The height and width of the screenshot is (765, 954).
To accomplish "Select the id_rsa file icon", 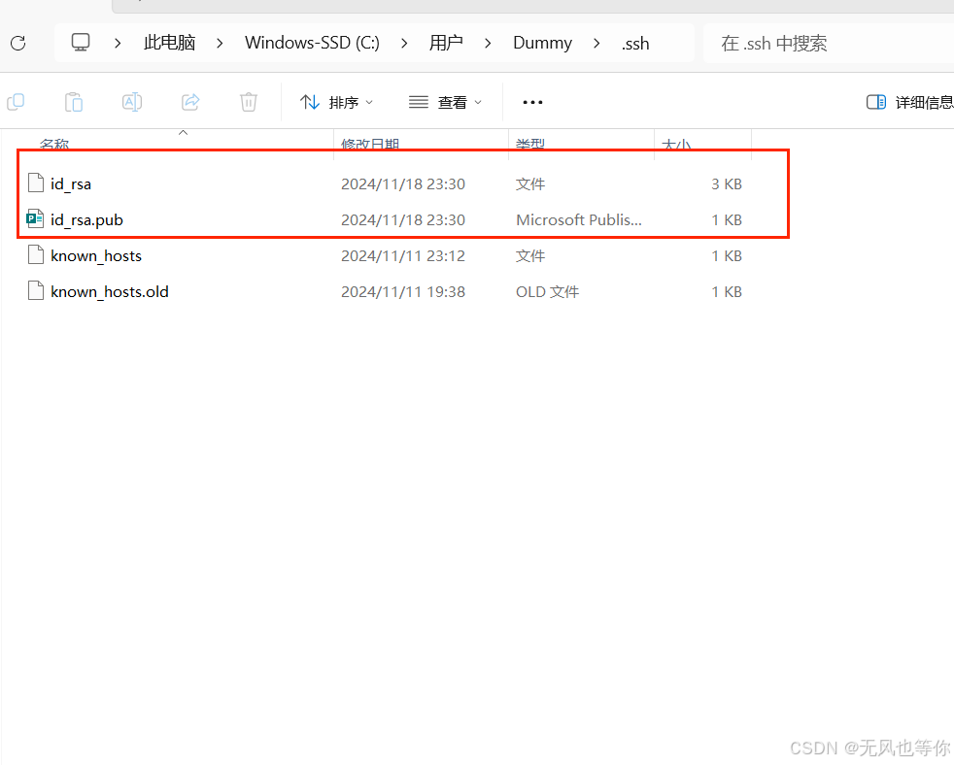I will [x=36, y=183].
